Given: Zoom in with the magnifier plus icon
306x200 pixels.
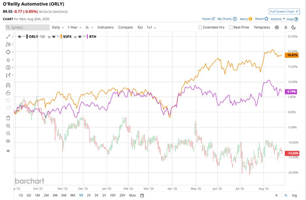Looking at the screenshot, I should 8,126.
